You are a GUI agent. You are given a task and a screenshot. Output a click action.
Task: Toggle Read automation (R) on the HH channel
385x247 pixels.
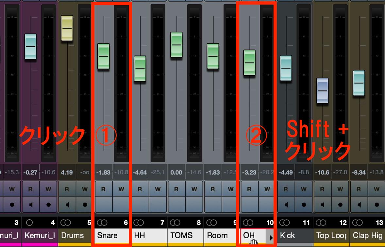coord(140,189)
